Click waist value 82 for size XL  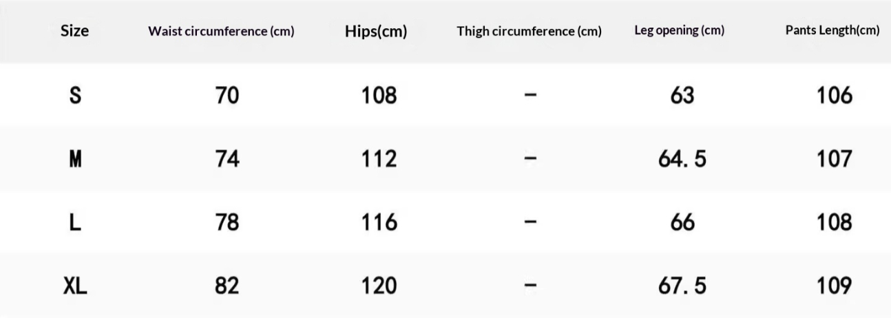[227, 286]
